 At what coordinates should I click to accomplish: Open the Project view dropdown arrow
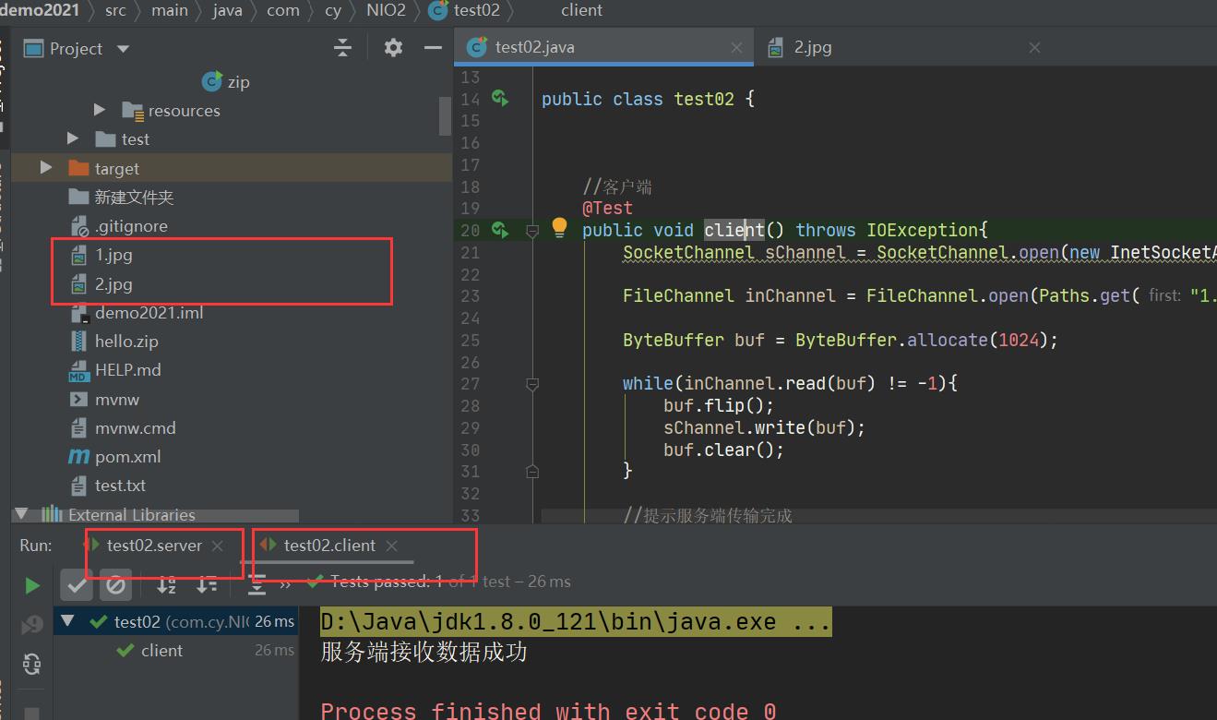[124, 49]
